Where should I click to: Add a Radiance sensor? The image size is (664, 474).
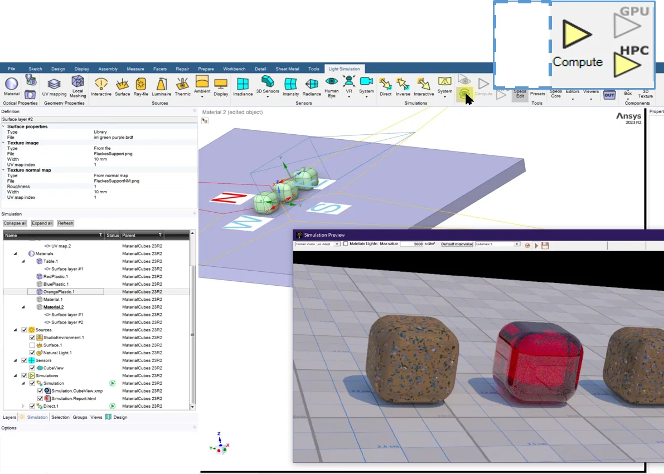pyautogui.click(x=312, y=87)
